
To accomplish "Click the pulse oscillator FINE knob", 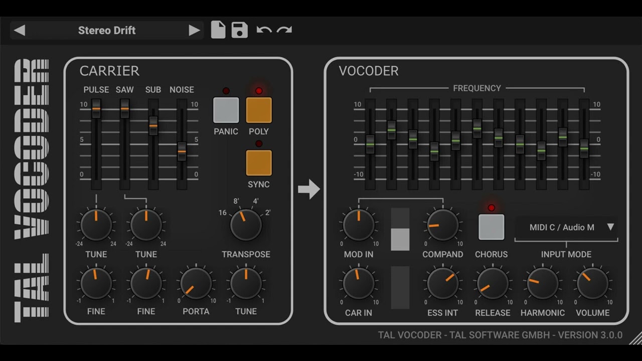I will coord(96,283).
